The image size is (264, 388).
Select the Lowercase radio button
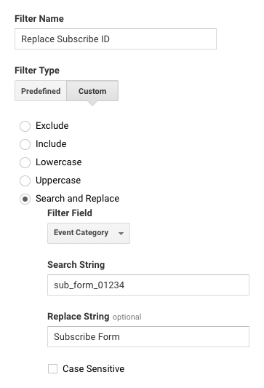pyautogui.click(x=25, y=162)
